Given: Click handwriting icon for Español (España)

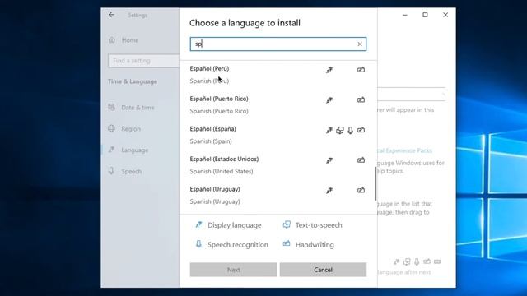Looking at the screenshot, I should [361, 130].
